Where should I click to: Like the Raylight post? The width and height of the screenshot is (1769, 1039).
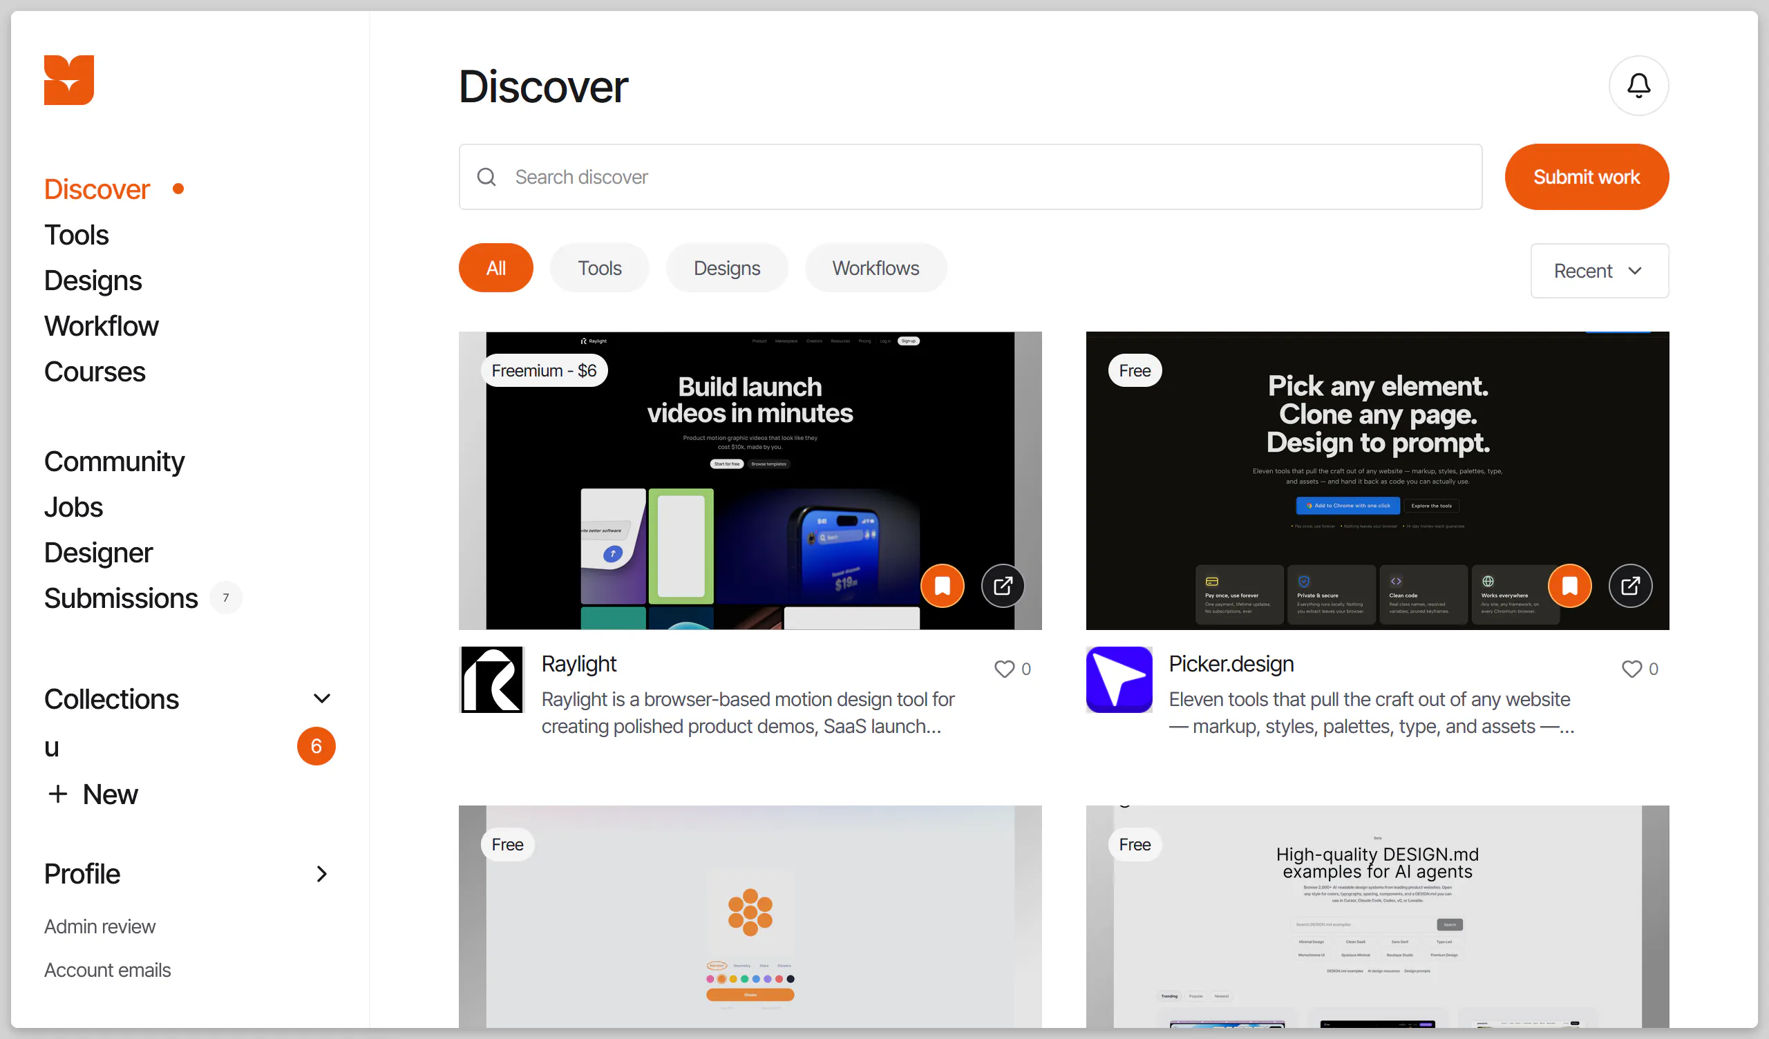click(1005, 668)
